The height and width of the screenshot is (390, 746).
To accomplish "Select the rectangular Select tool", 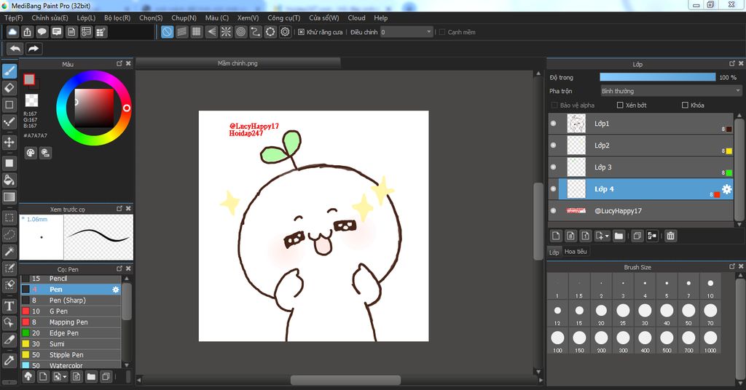I will click(x=9, y=218).
